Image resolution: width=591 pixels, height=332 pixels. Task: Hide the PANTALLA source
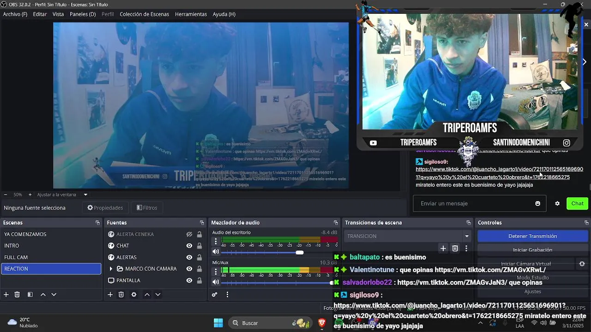(x=189, y=280)
